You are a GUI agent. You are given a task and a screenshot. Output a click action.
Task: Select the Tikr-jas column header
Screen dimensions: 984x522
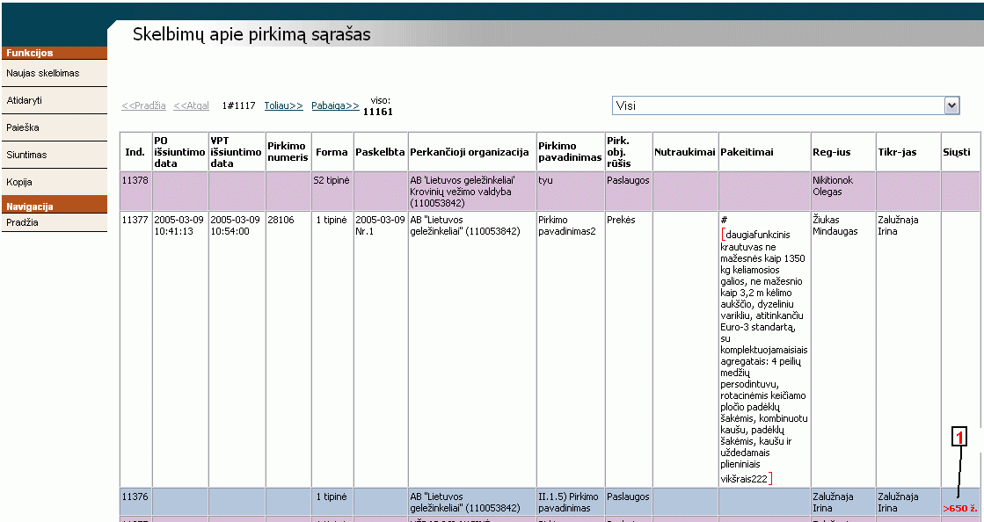coord(908,152)
